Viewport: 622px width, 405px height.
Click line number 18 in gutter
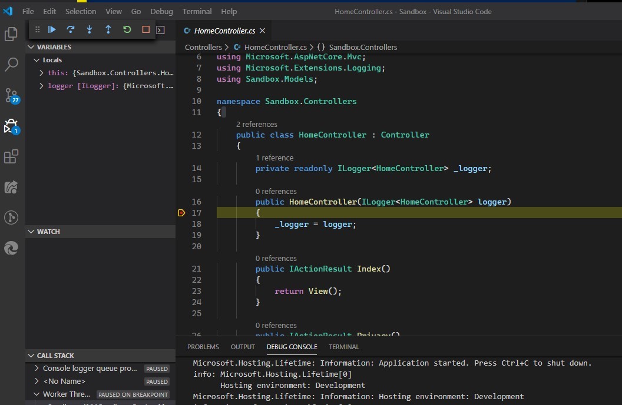click(196, 224)
